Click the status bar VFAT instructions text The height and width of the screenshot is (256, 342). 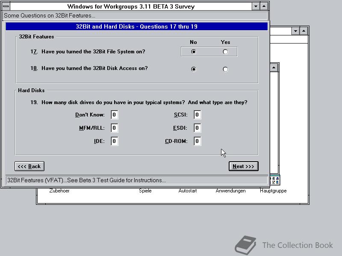coord(87,180)
